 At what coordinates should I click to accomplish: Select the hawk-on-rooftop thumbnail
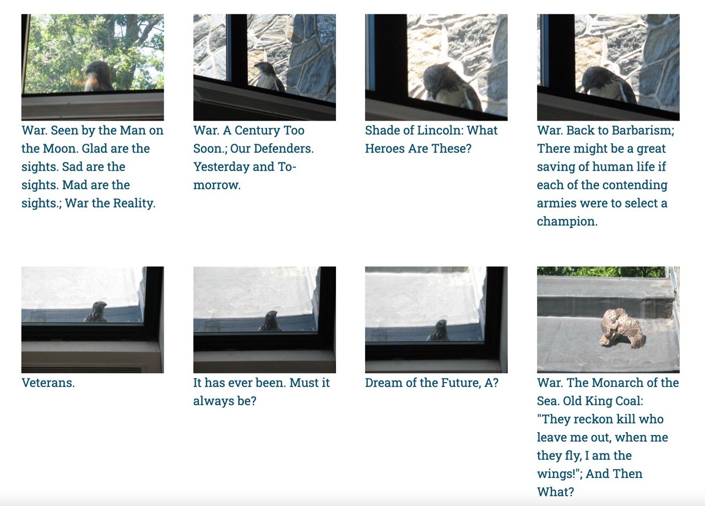(x=608, y=320)
